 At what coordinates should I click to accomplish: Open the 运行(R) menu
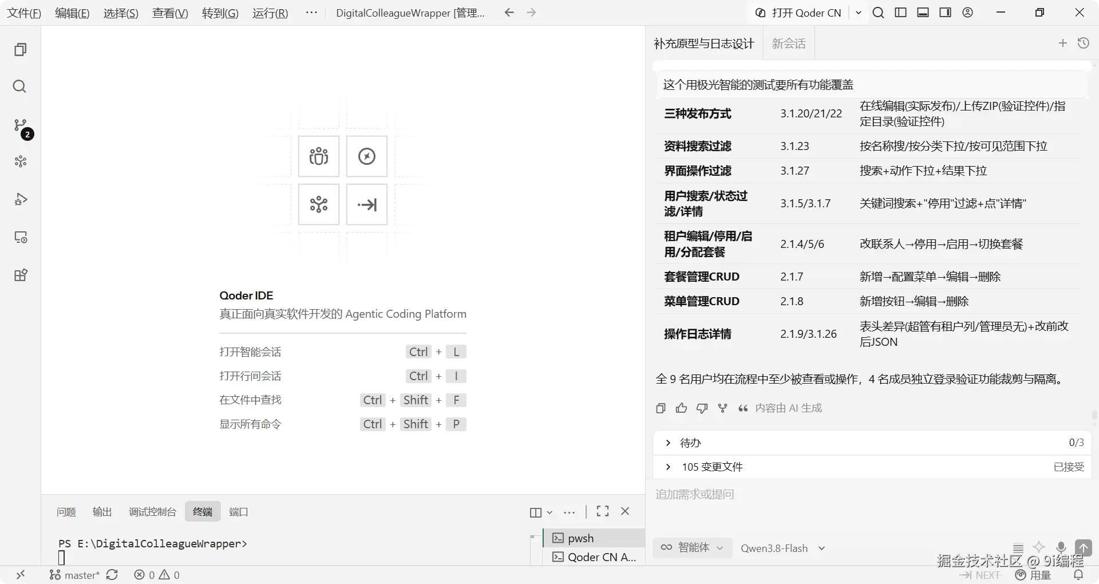(x=270, y=13)
